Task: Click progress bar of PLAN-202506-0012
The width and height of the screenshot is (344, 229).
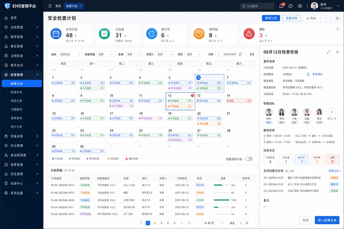Action: pyautogui.click(x=222, y=185)
